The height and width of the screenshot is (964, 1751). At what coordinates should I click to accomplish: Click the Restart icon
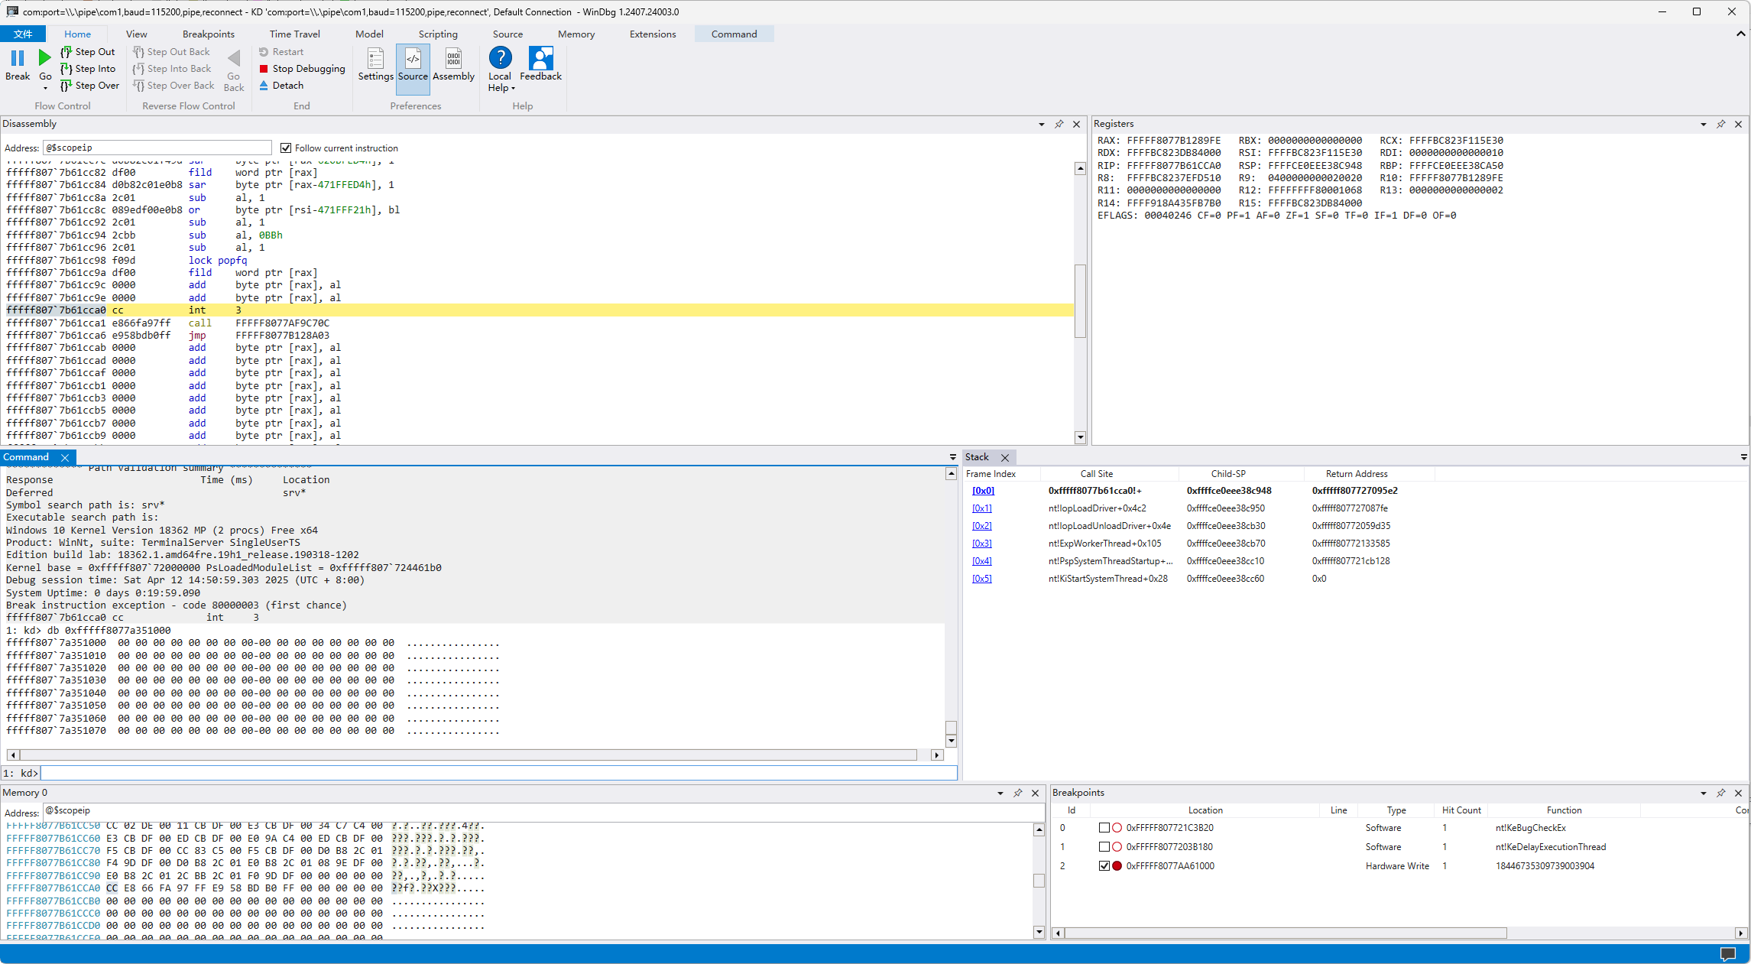(264, 52)
